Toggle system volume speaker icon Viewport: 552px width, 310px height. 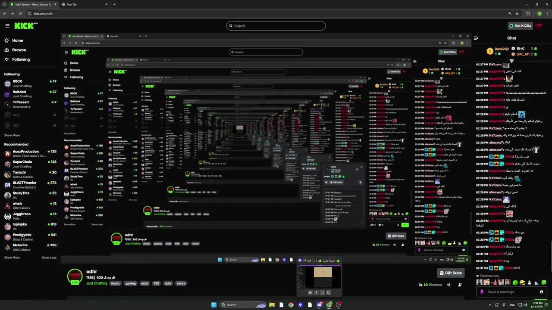[x=525, y=305]
